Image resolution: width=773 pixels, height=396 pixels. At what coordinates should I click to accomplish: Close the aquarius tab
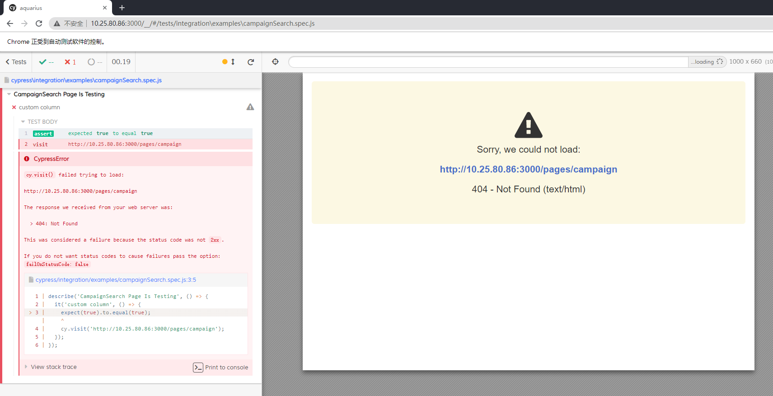click(x=105, y=8)
